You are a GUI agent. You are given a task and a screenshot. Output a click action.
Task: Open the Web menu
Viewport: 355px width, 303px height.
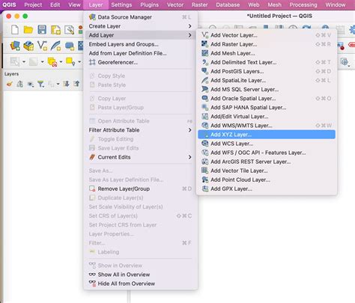point(254,4)
